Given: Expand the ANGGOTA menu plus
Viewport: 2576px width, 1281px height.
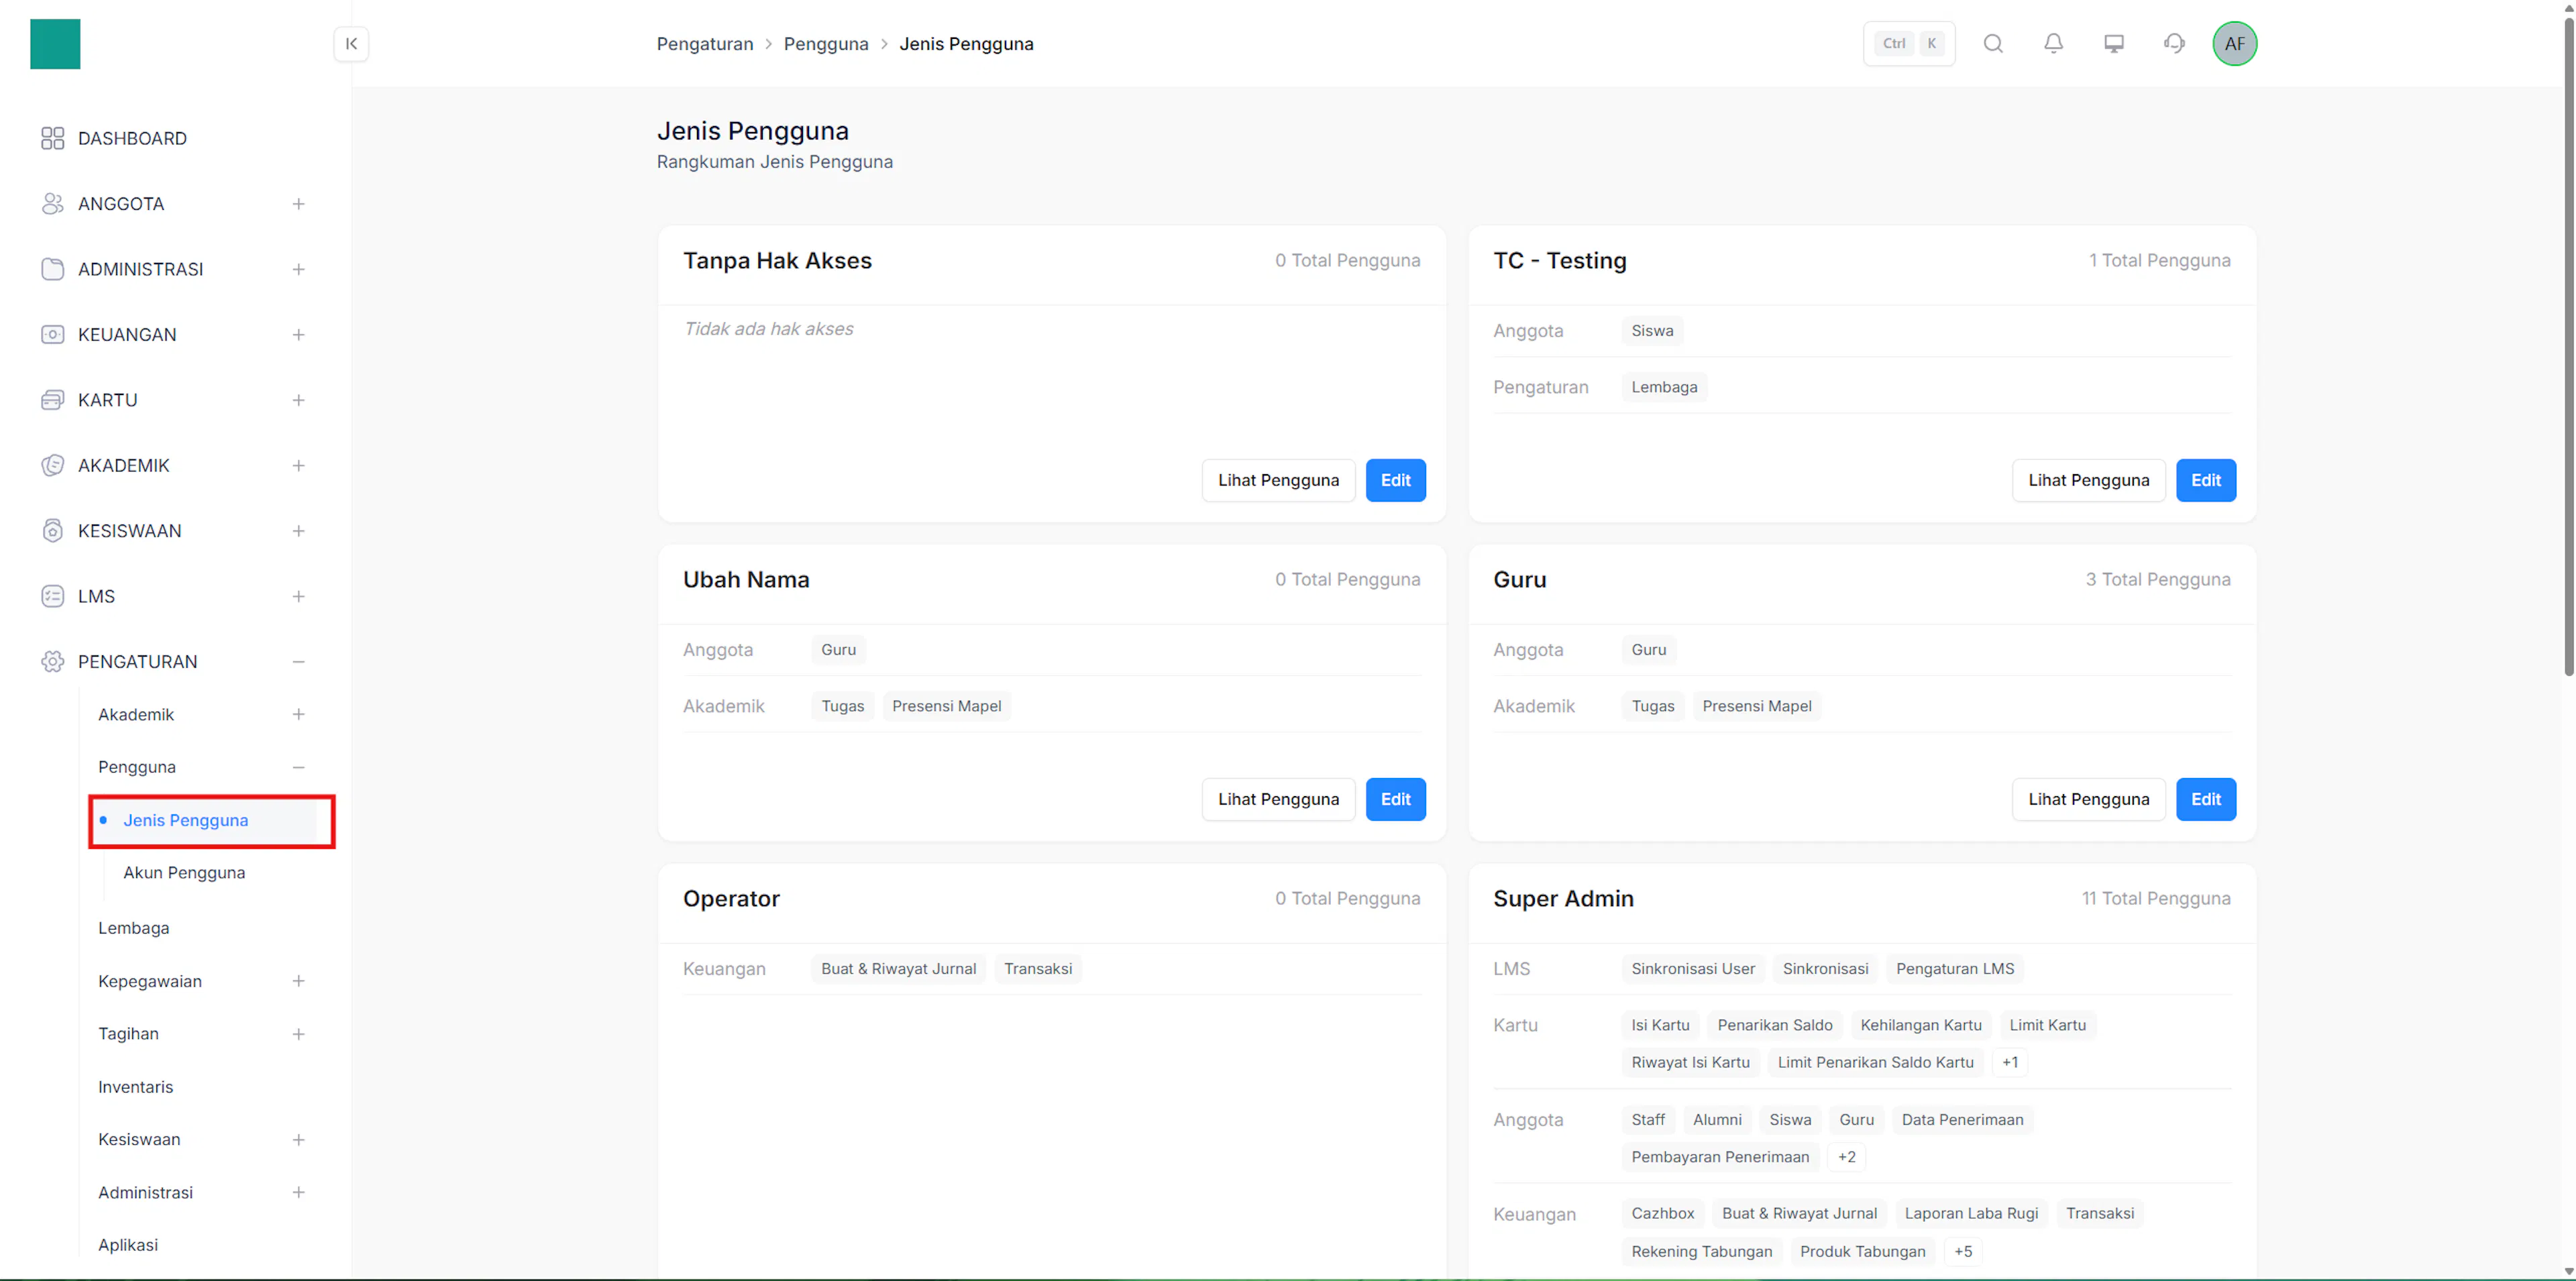Looking at the screenshot, I should (298, 204).
